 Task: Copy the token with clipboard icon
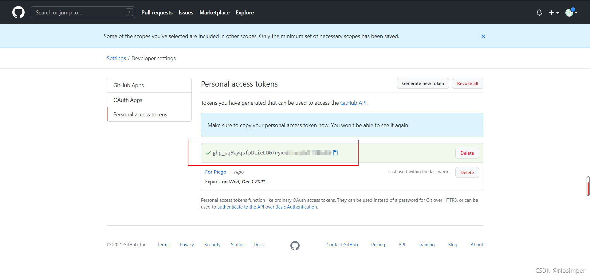(x=335, y=153)
